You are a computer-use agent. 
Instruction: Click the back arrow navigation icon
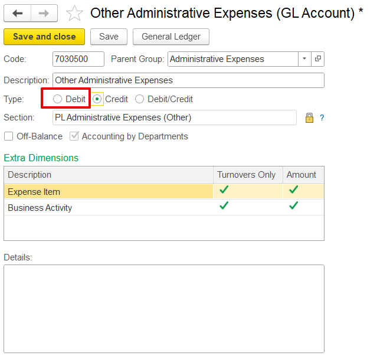[x=18, y=13]
